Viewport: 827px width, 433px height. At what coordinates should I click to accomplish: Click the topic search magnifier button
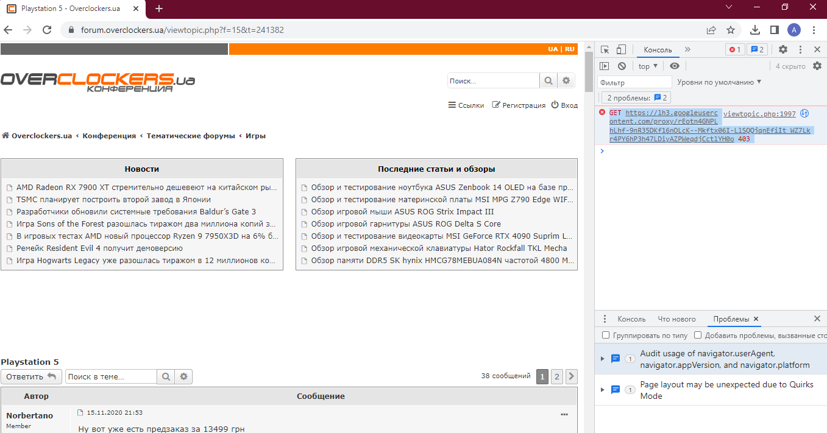pos(166,377)
